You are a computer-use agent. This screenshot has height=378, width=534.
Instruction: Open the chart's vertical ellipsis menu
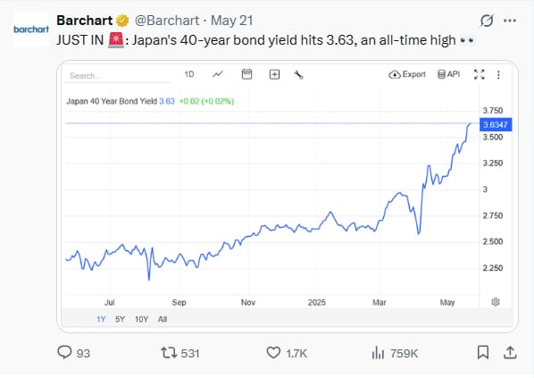498,75
